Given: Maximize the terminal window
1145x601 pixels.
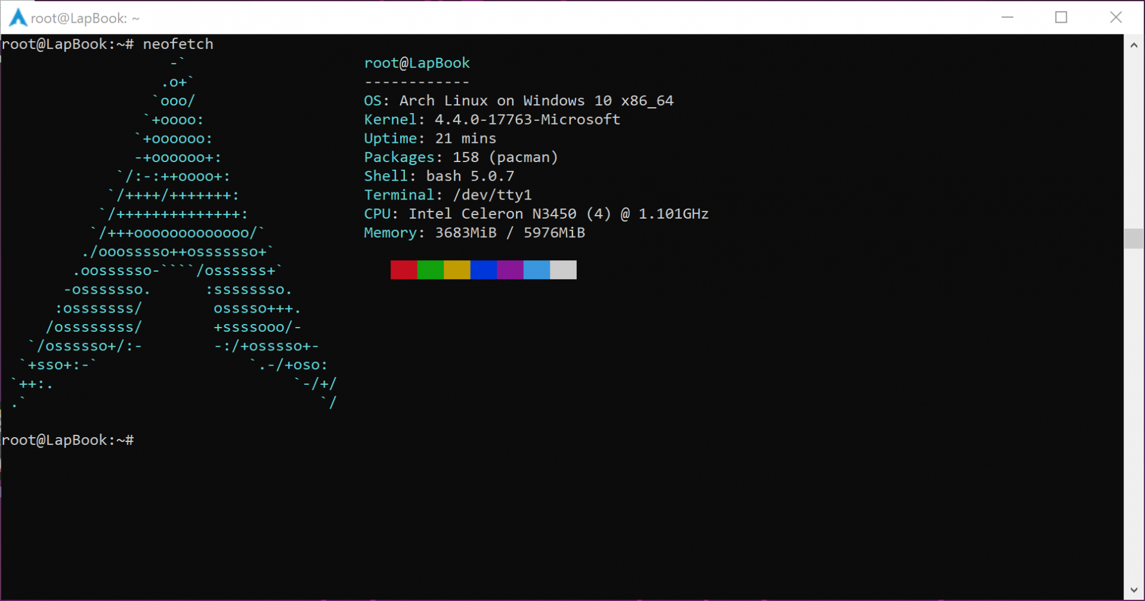Looking at the screenshot, I should pos(1062,17).
